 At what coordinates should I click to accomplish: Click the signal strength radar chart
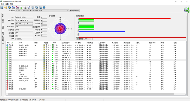60,29
